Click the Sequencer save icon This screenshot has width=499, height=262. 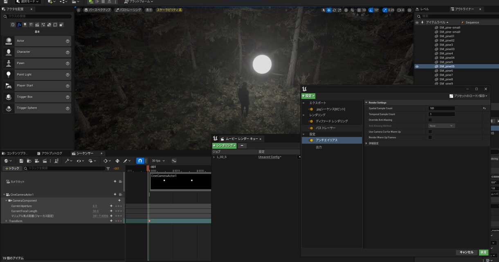[x=21, y=161]
